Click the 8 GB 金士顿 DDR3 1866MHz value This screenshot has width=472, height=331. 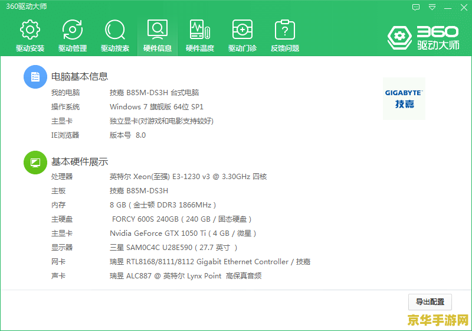point(163,205)
